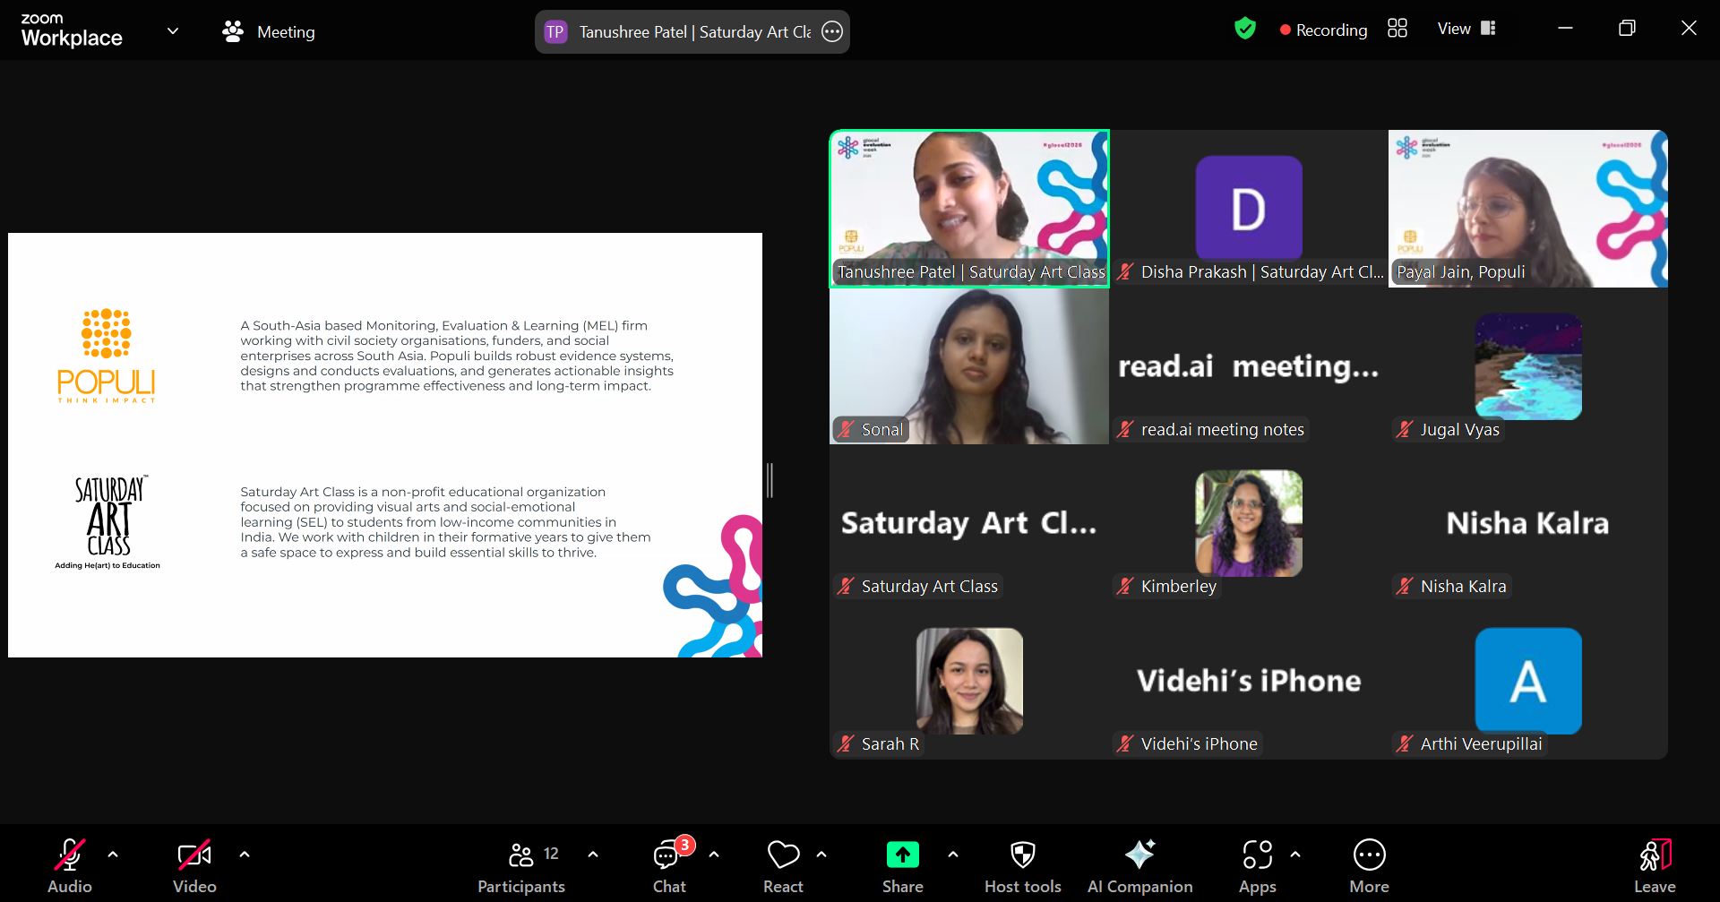Close the Zoom meeting window
This screenshot has height=902, width=1720.
point(1689,29)
